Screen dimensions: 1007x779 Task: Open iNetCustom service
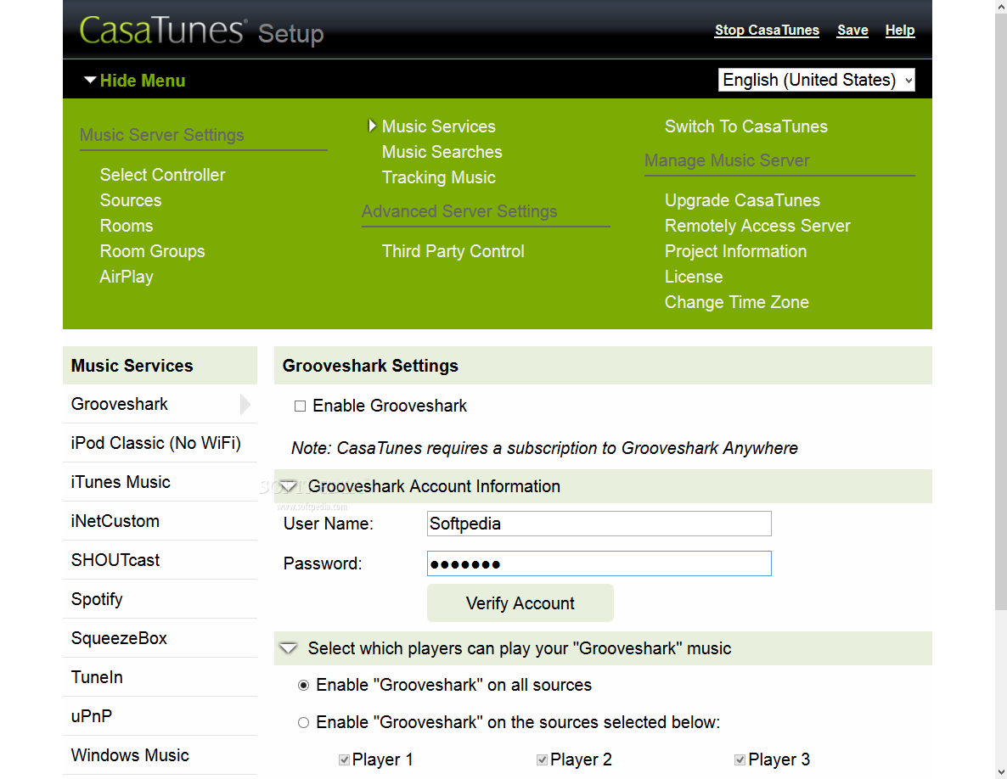click(x=160, y=521)
